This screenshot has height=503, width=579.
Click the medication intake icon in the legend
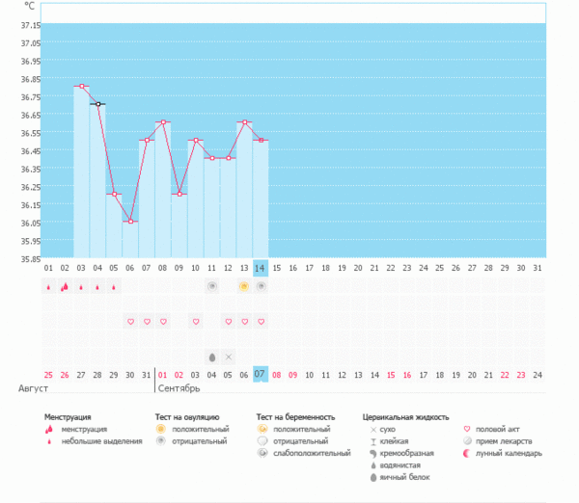point(470,440)
